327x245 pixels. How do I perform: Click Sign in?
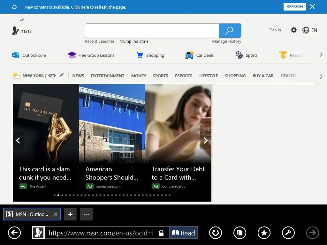coord(275,30)
